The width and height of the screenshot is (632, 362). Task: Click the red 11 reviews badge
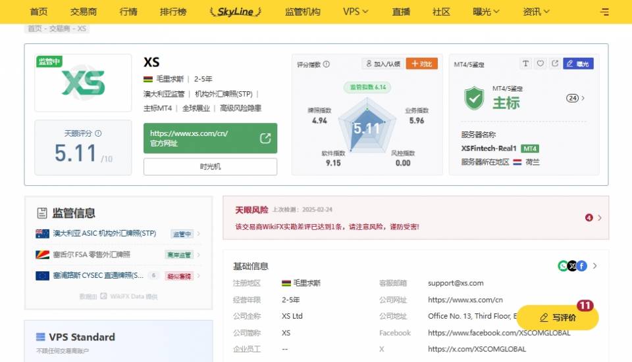tap(585, 305)
